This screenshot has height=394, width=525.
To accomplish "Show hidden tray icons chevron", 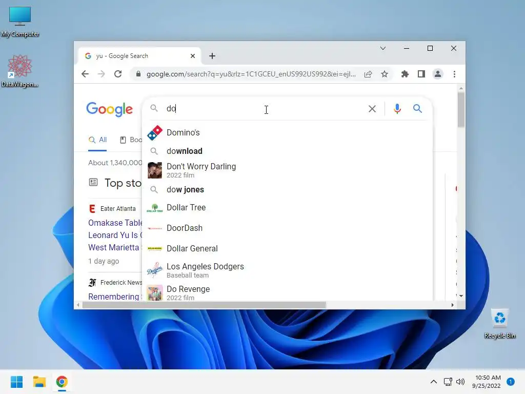I will point(433,382).
